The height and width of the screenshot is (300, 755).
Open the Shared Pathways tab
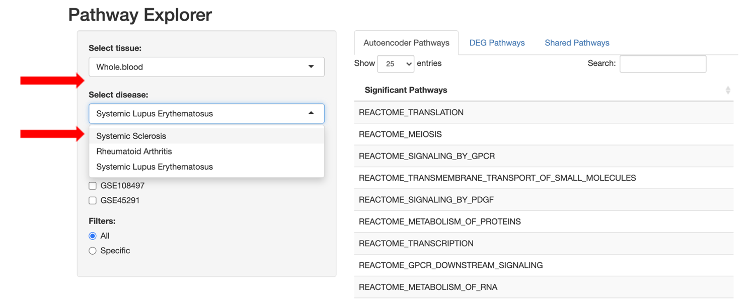click(577, 43)
